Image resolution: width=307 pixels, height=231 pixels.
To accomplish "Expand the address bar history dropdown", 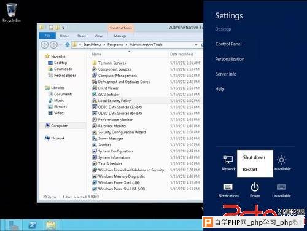I will tap(196, 45).
